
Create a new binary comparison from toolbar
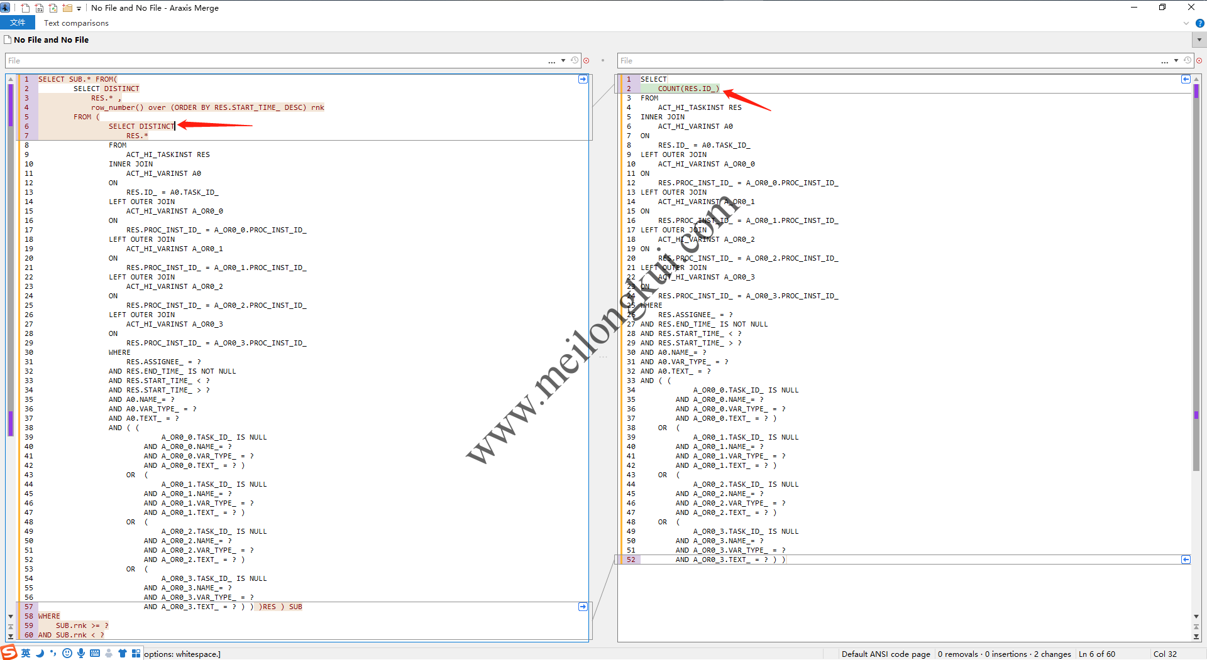[x=40, y=8]
